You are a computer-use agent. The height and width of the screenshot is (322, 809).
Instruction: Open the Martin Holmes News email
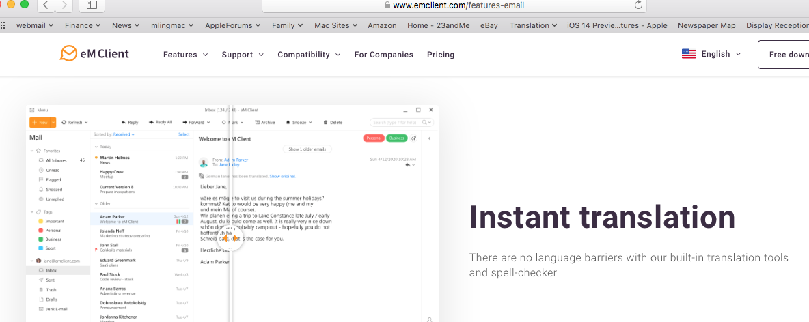[x=142, y=160]
